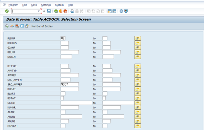This screenshot has width=204, height=130.
Task: Click the SAP menu icon left of Program
Action: [x=4, y=4]
